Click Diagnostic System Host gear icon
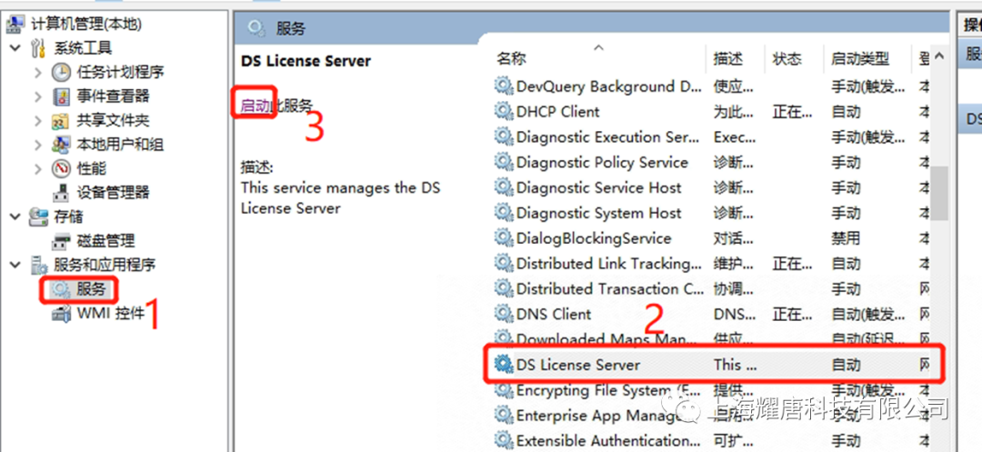Image resolution: width=982 pixels, height=452 pixels. tap(503, 212)
